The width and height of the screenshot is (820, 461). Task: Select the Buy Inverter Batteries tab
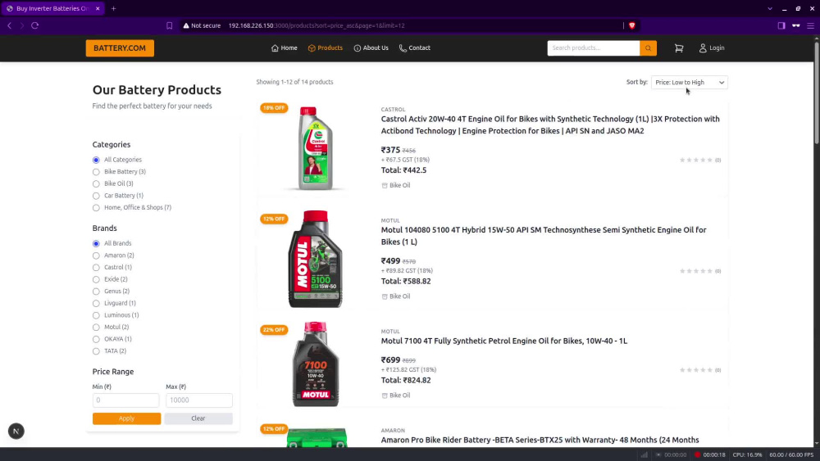click(x=52, y=8)
